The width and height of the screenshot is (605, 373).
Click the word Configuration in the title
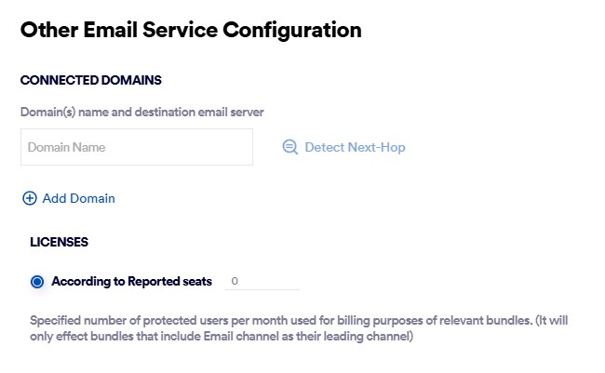[291, 30]
